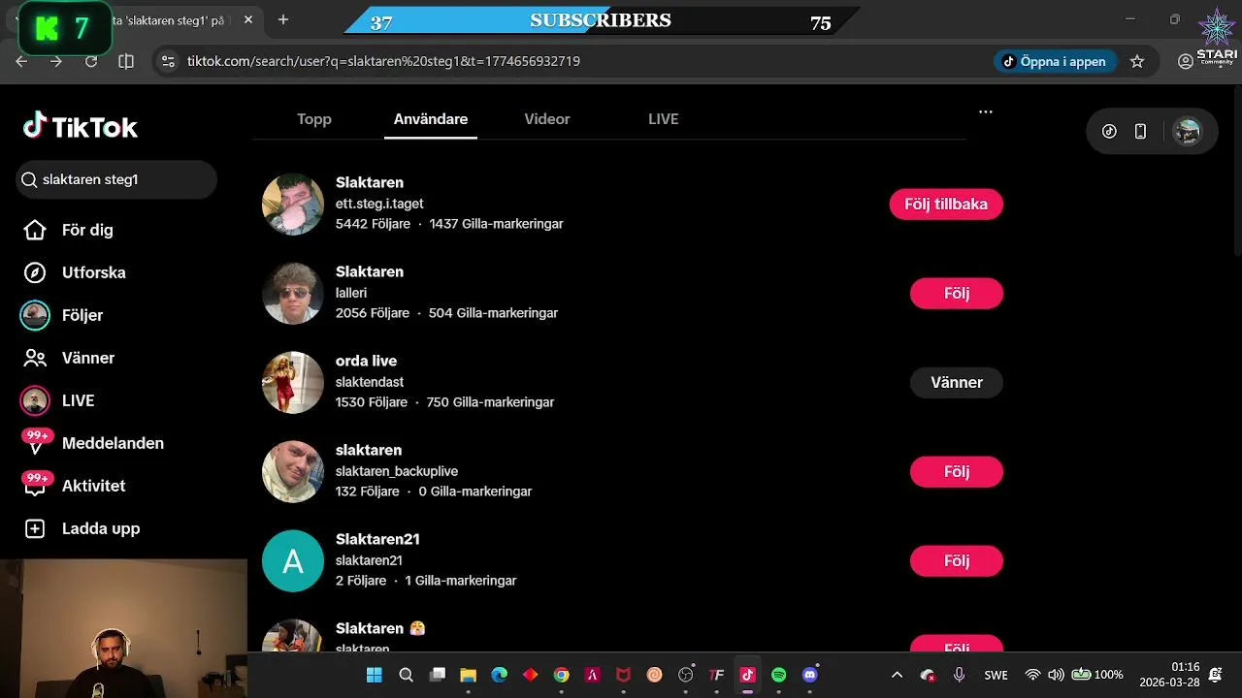Click Följ tillbaka for ett.steg.i.taget
Screen dimensions: 1242x698
[946, 204]
